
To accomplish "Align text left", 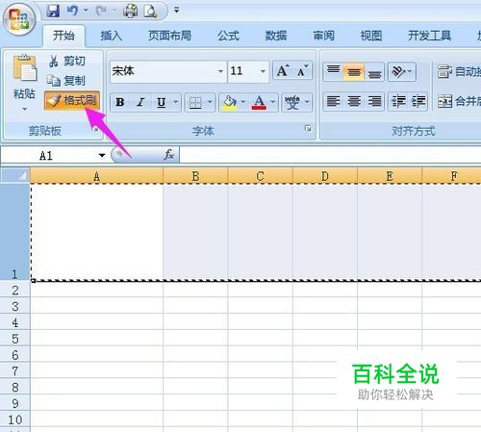I will click(x=333, y=102).
